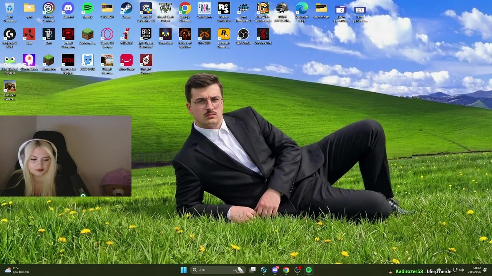Click the webcam overlay video
This screenshot has width=492, height=276.
tap(66, 156)
